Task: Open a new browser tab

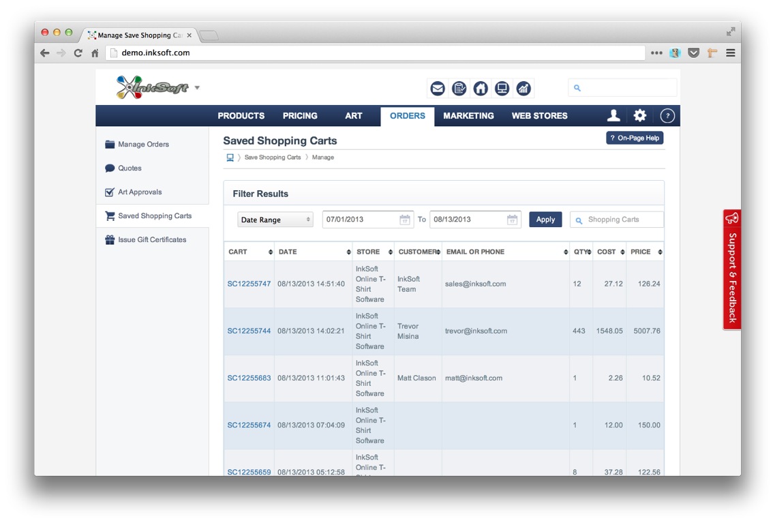Action: click(209, 35)
